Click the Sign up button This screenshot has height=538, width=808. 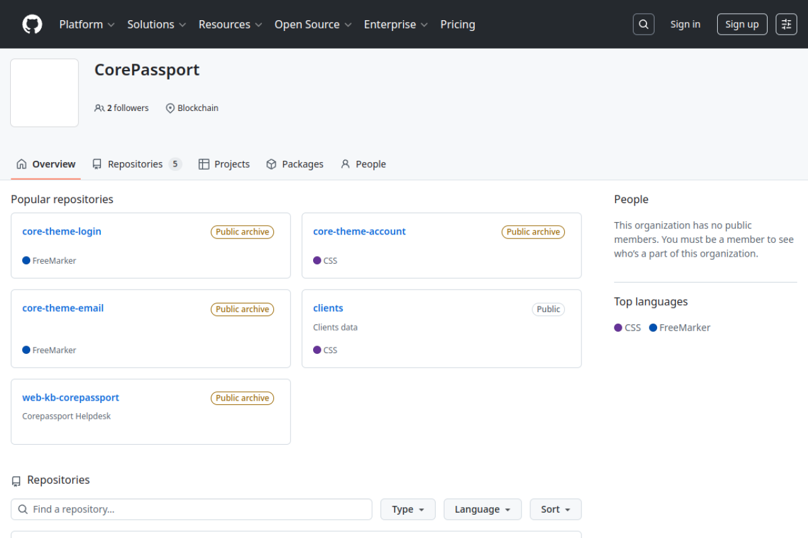742,25
